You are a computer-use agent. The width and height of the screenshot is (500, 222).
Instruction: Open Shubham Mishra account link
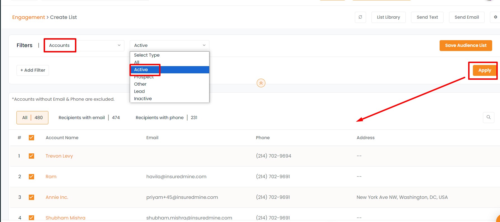click(65, 218)
